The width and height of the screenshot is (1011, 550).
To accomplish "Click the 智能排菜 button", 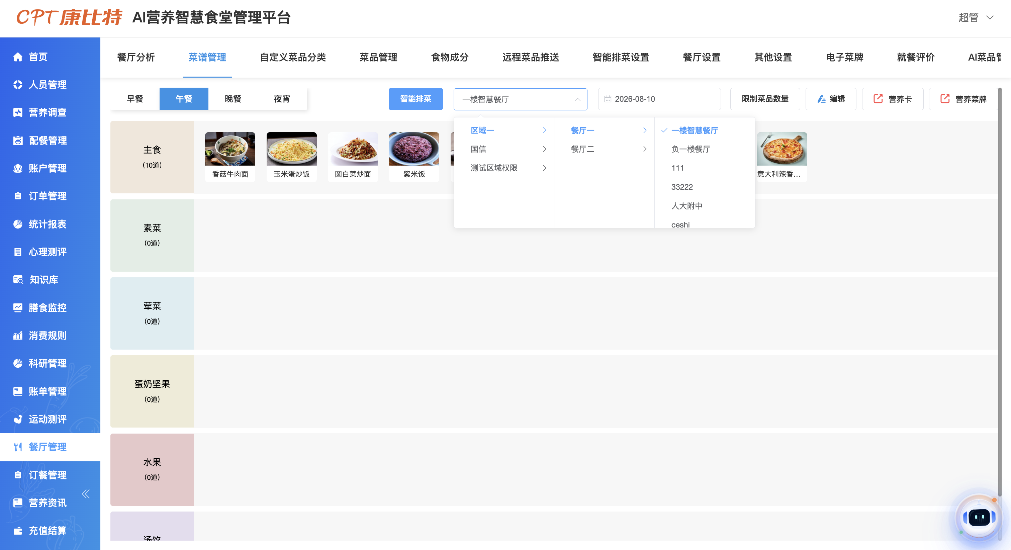I will coord(416,99).
